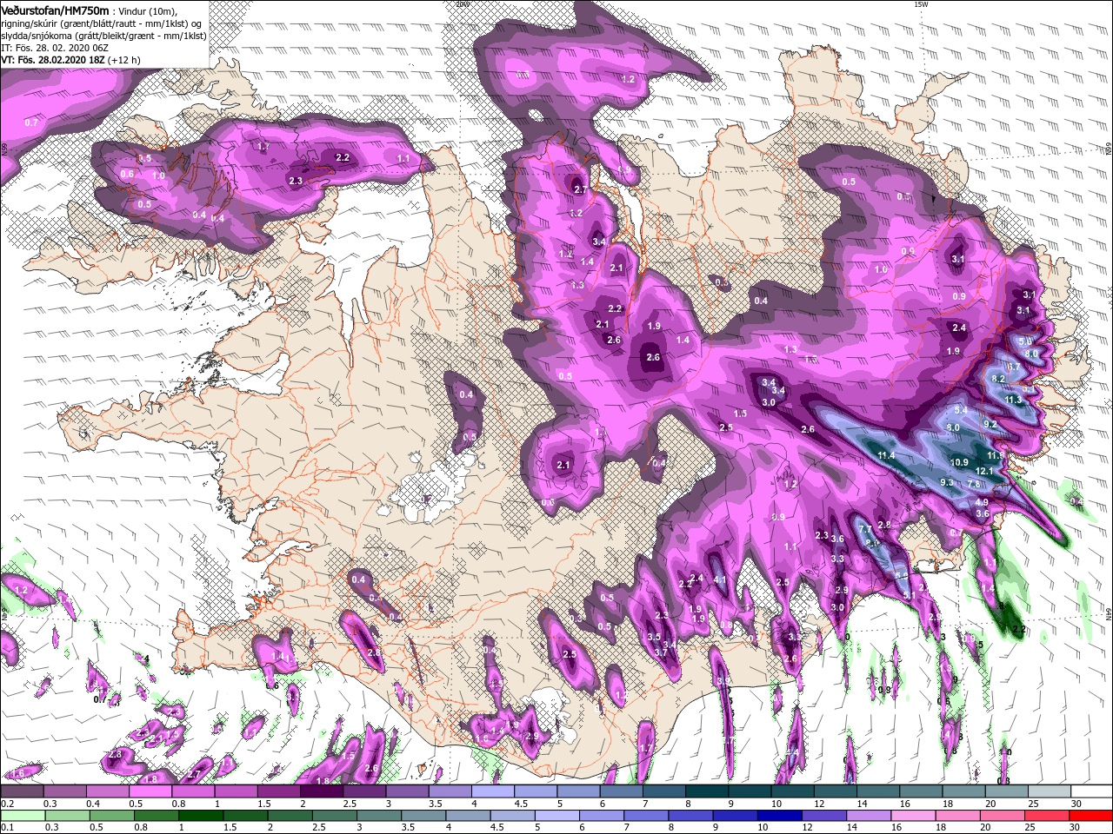Click the 8.2 precipitation value on map
The image size is (1113, 834).
[x=998, y=379]
